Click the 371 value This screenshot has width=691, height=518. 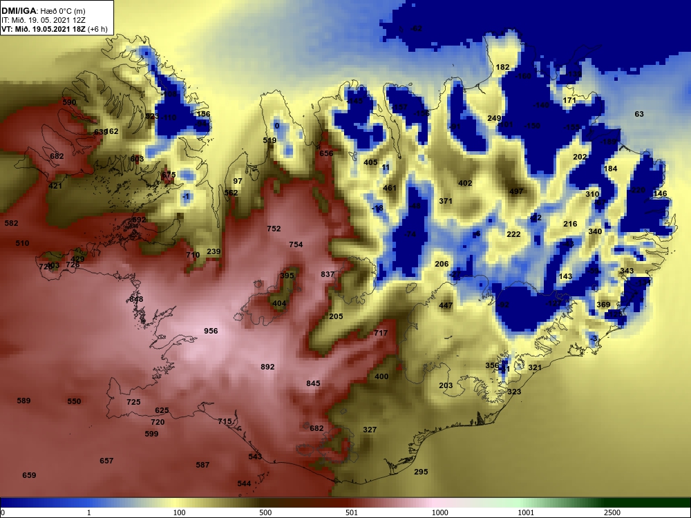[446, 201]
